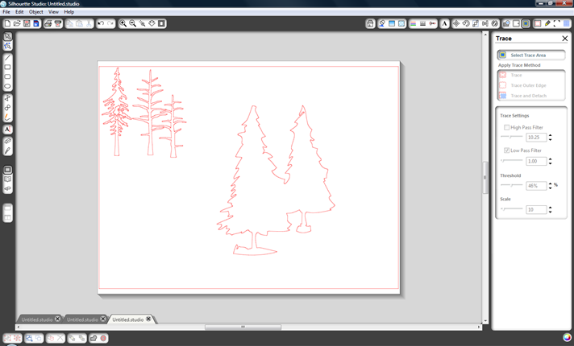Switch to the first Untitled.studio tab
The width and height of the screenshot is (574, 346).
37,319
